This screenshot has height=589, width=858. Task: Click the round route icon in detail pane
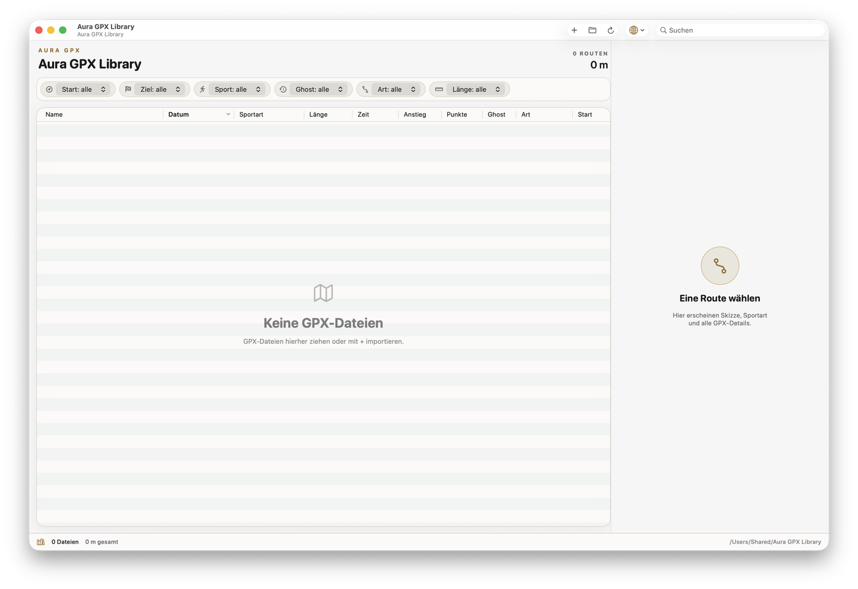720,266
